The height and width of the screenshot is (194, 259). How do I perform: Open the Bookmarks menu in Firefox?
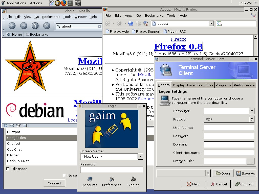point(153,15)
